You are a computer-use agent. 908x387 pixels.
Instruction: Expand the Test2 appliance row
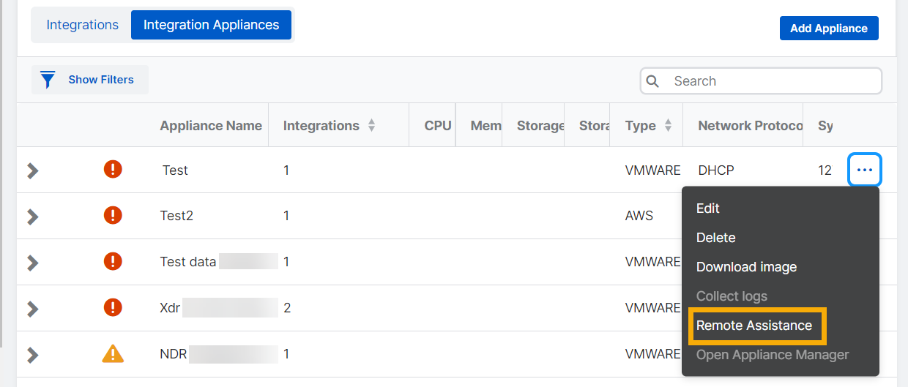click(x=32, y=217)
